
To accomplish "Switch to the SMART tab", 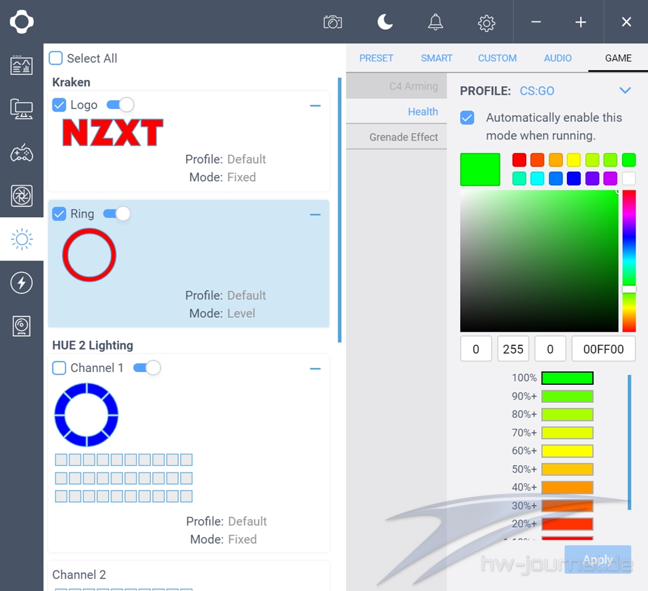I will [436, 58].
